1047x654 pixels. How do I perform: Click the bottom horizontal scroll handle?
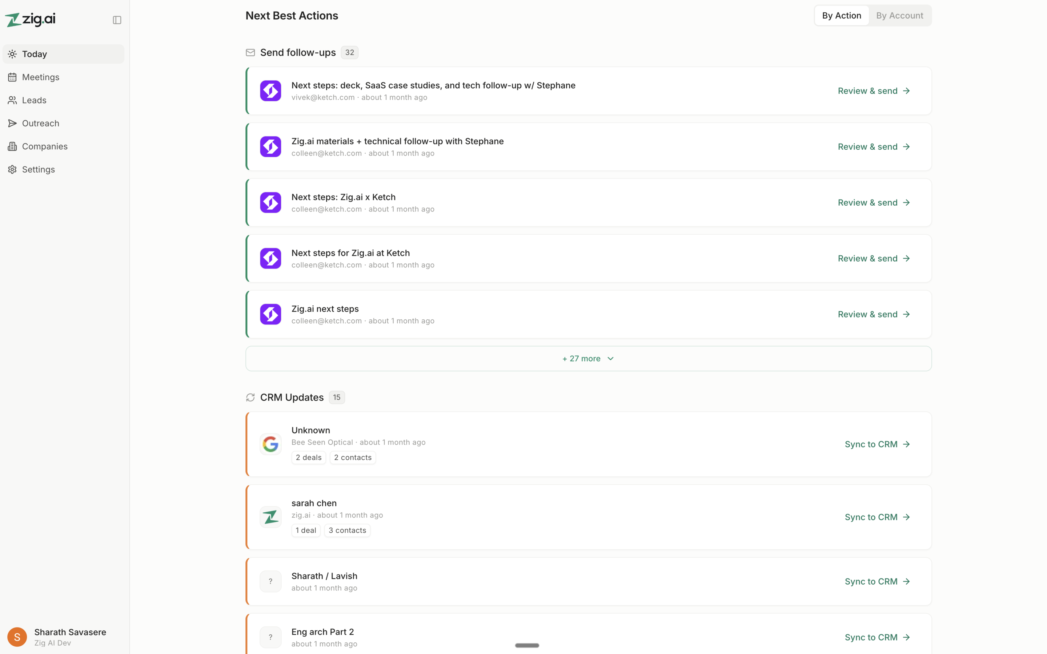526,645
